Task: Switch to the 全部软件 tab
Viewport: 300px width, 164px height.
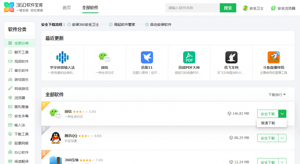Action: coord(90,8)
